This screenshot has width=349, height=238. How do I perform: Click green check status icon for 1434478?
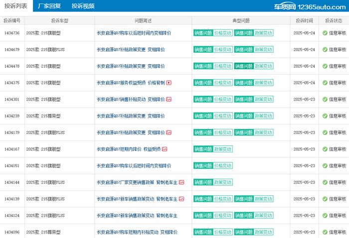point(325,66)
